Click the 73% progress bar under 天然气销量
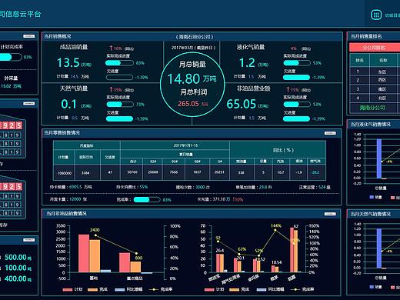Image resolution: width=400 pixels, height=300 pixels. coord(119,105)
